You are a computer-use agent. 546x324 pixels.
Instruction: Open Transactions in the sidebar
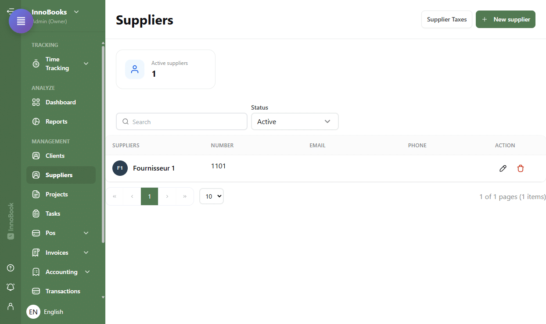click(x=61, y=291)
